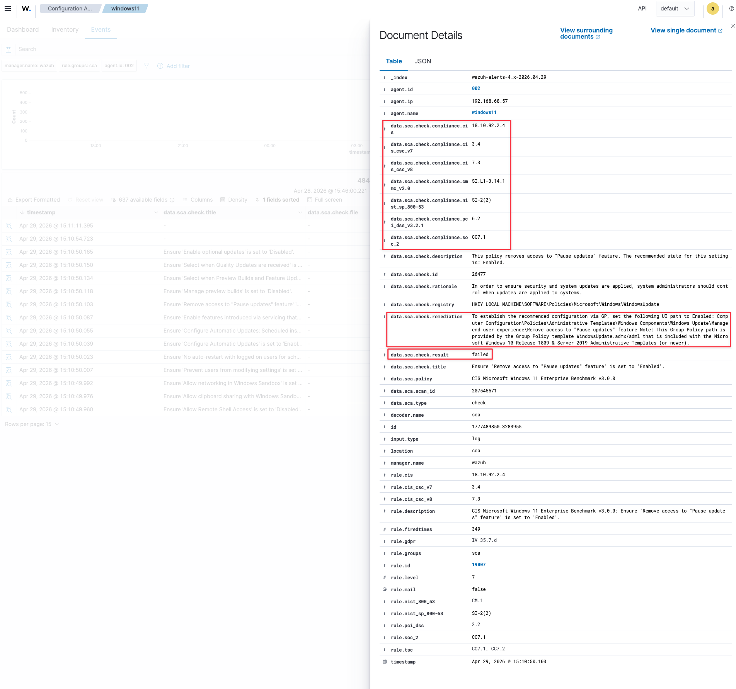Inspect document for 15:10:50.134 row
Viewport: 736px width, 689px height.
(9, 278)
